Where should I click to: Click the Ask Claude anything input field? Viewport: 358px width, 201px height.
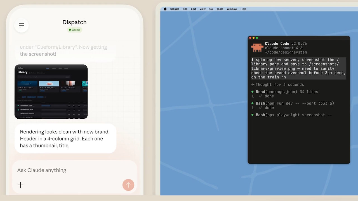click(x=75, y=170)
